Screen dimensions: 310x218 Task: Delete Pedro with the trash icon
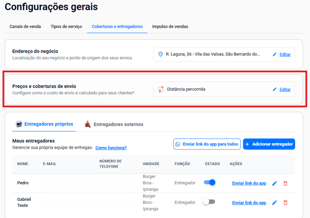tap(285, 183)
